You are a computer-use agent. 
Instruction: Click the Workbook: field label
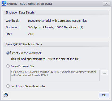(12, 21)
